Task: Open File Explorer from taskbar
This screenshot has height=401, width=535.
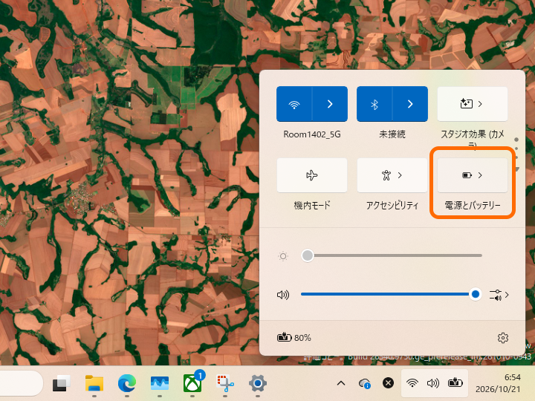Action: coord(94,384)
